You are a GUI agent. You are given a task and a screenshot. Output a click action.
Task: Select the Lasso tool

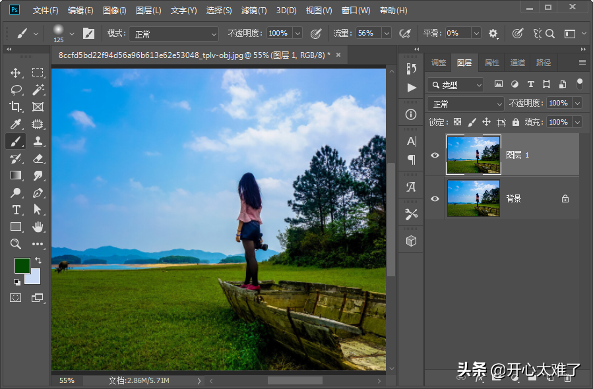(x=16, y=90)
